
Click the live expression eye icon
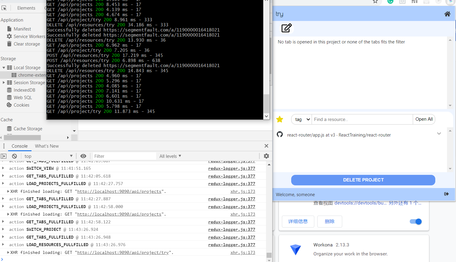click(83, 156)
